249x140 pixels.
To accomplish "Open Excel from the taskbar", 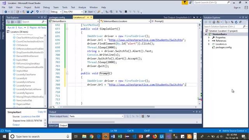I will point(120,136).
